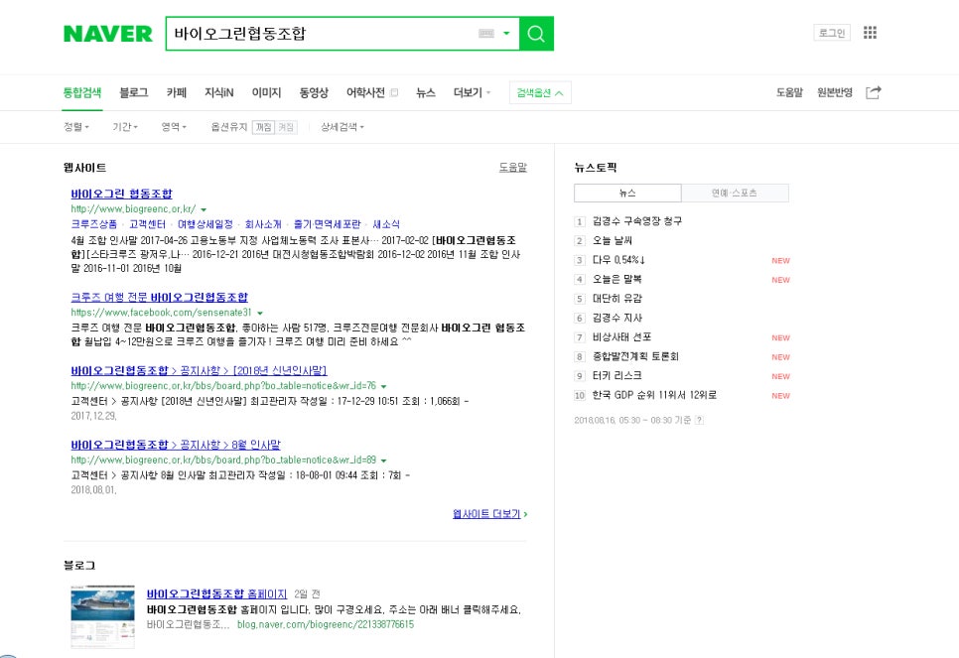Open the 정렬 dropdown
Screen dimensions: 959x658
tap(75, 127)
